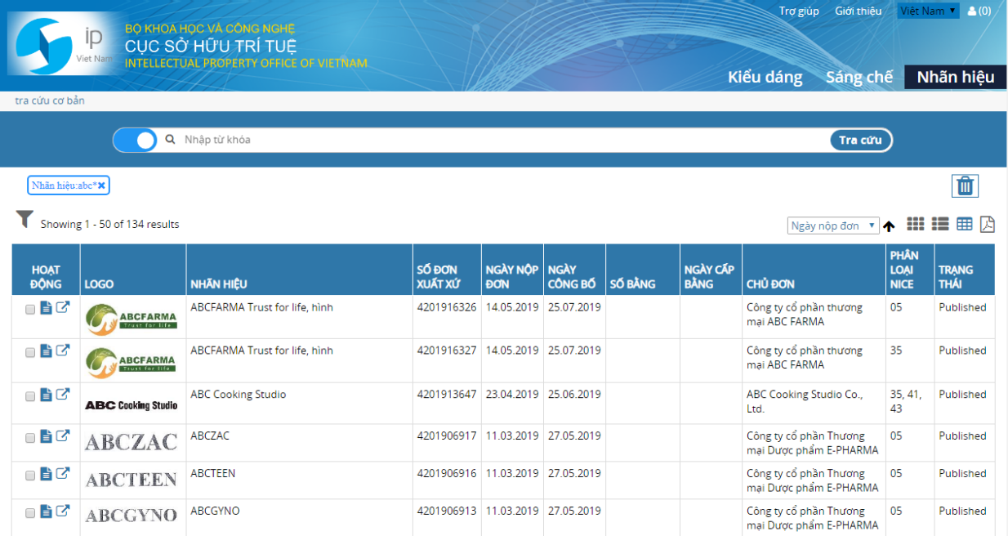Sort by Số đơn xuất xứ header

pos(437,277)
